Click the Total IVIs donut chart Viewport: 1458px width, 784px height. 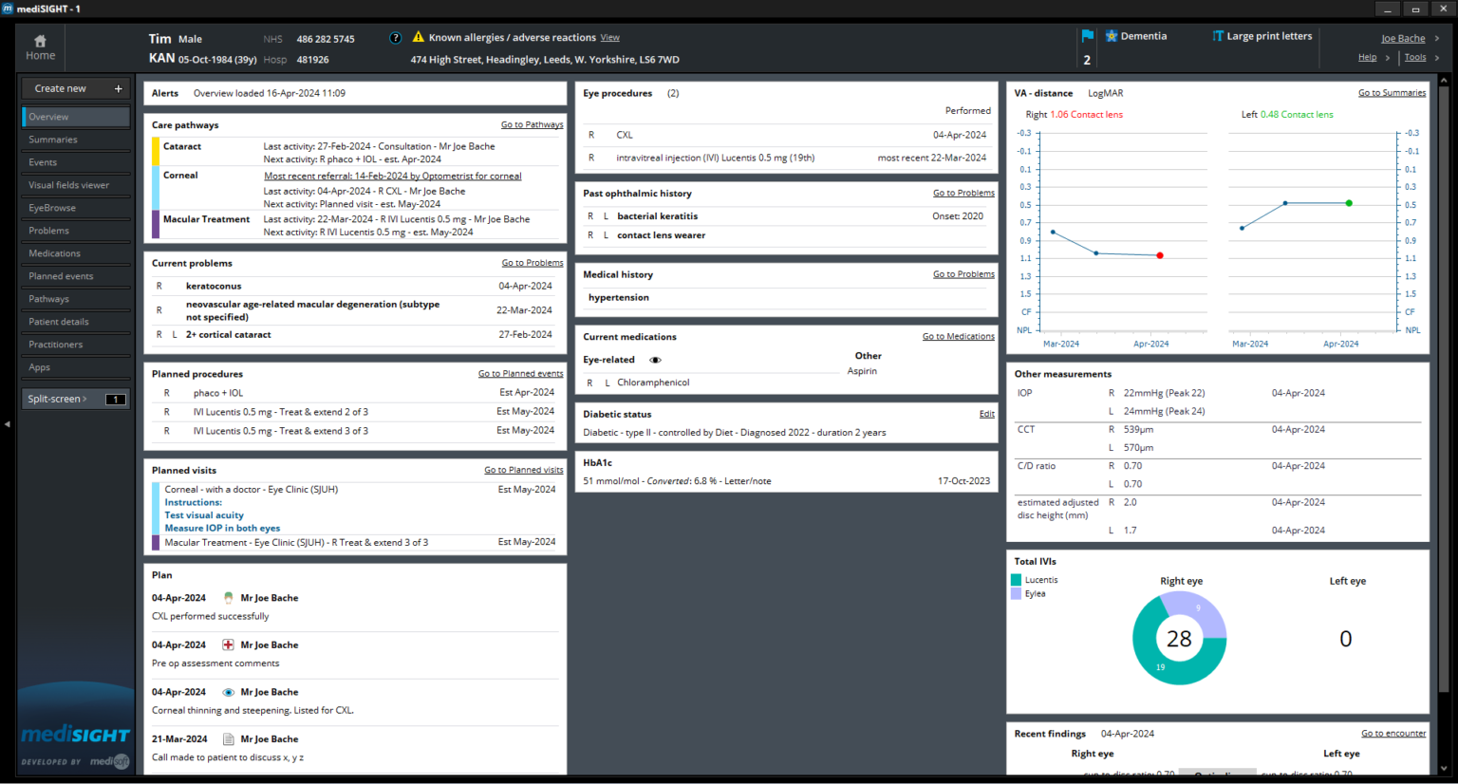(x=1179, y=638)
